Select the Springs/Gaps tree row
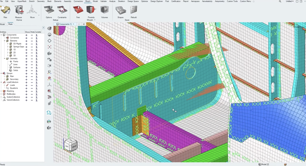Screen dimensions: 306x166 coord(19,47)
